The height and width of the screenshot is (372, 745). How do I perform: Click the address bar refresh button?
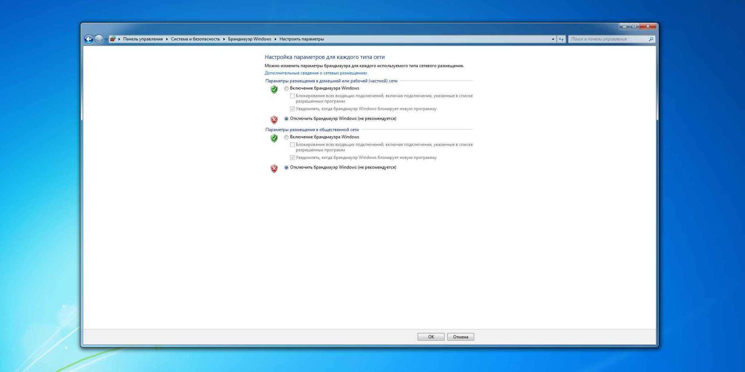point(561,39)
